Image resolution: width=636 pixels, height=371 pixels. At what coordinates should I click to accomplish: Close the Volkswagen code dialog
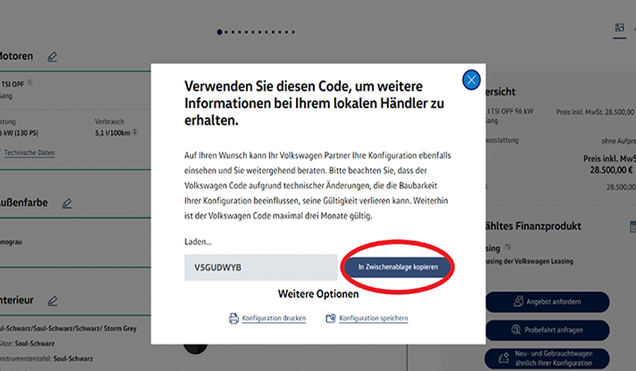(471, 80)
